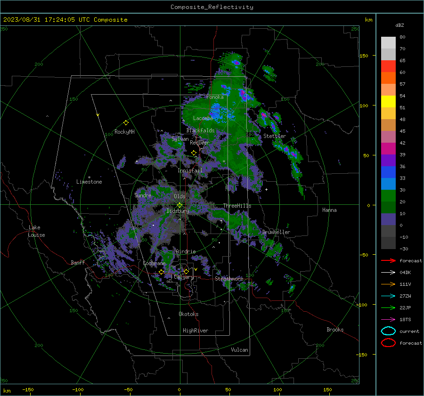Select the purple 10 dBZ color swatch

click(x=388, y=219)
